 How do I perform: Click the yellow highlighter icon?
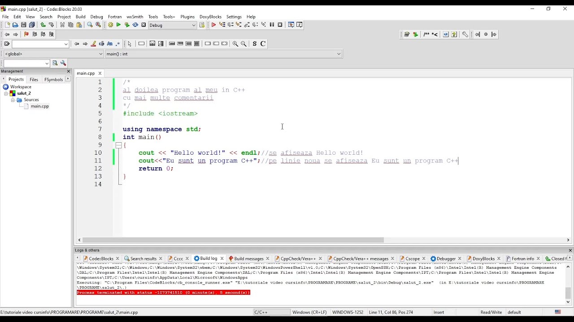coord(93,44)
